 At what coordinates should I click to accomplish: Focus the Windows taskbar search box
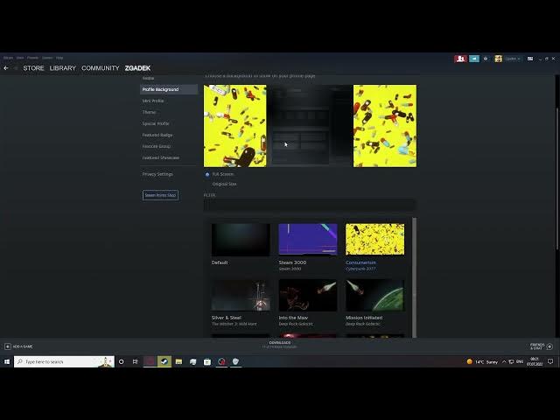pos(64,361)
